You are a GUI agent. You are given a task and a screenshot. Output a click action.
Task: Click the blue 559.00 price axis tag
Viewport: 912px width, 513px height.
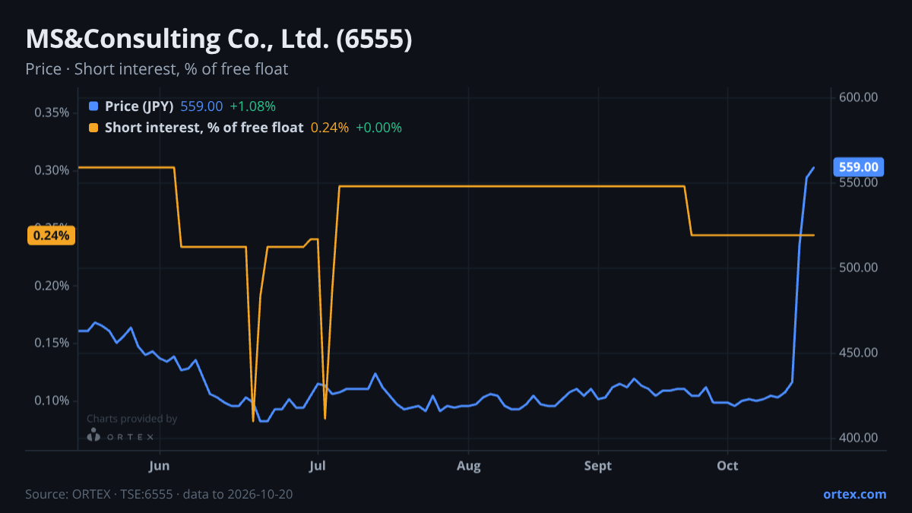(858, 167)
